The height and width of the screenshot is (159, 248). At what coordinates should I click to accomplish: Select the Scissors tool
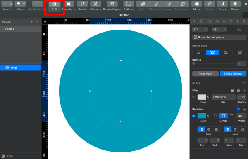point(95,4)
